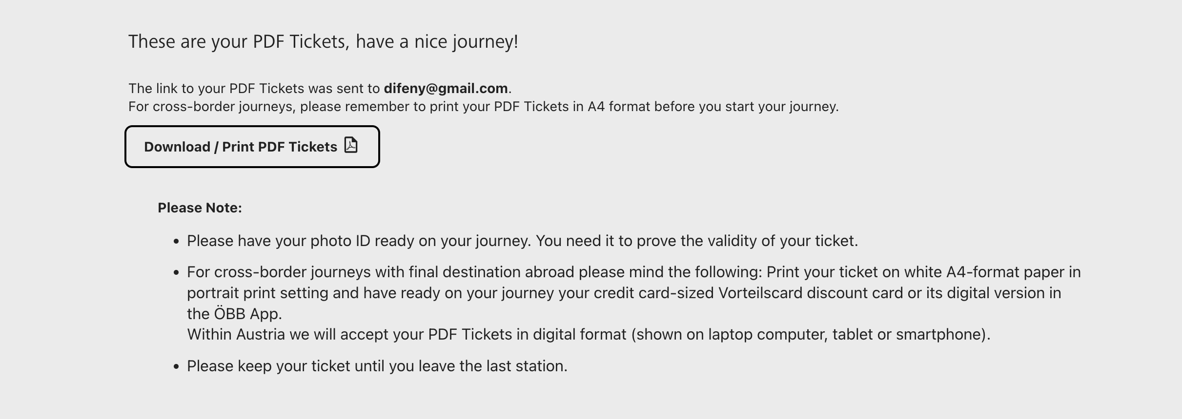Click the 'Please Note:' label
Image resolution: width=1182 pixels, height=419 pixels.
[200, 208]
